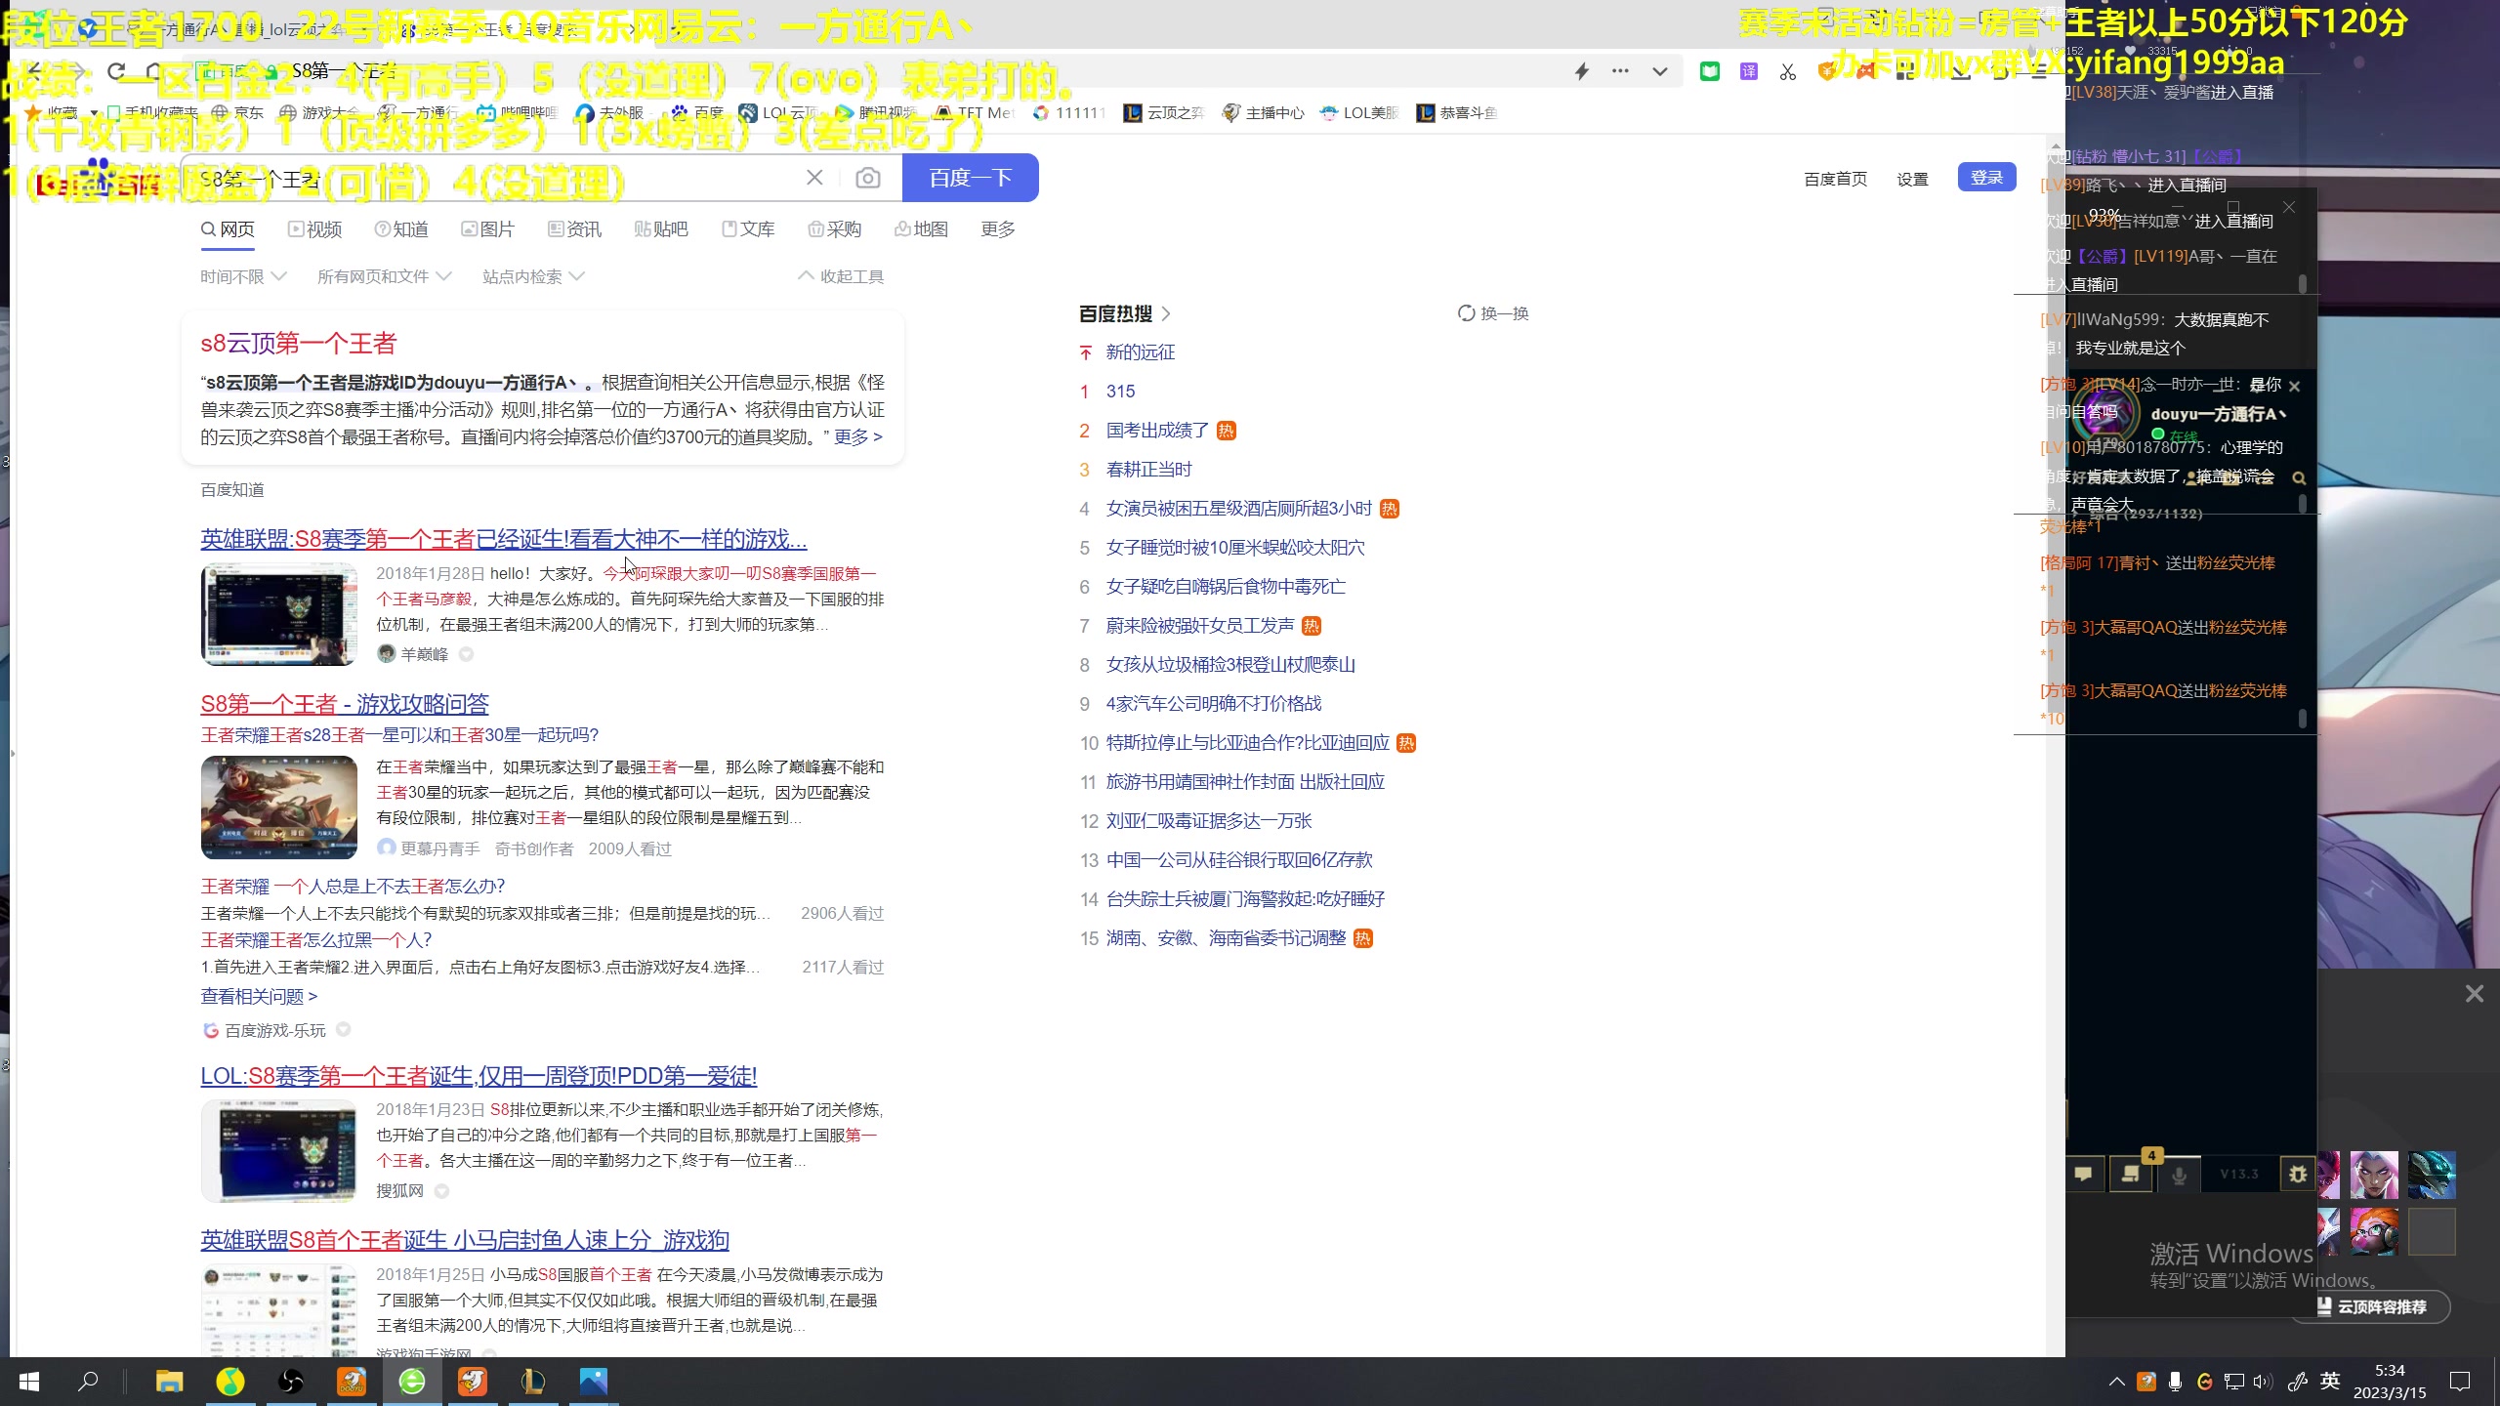Collapse search tools via 收起工具

[841, 277]
